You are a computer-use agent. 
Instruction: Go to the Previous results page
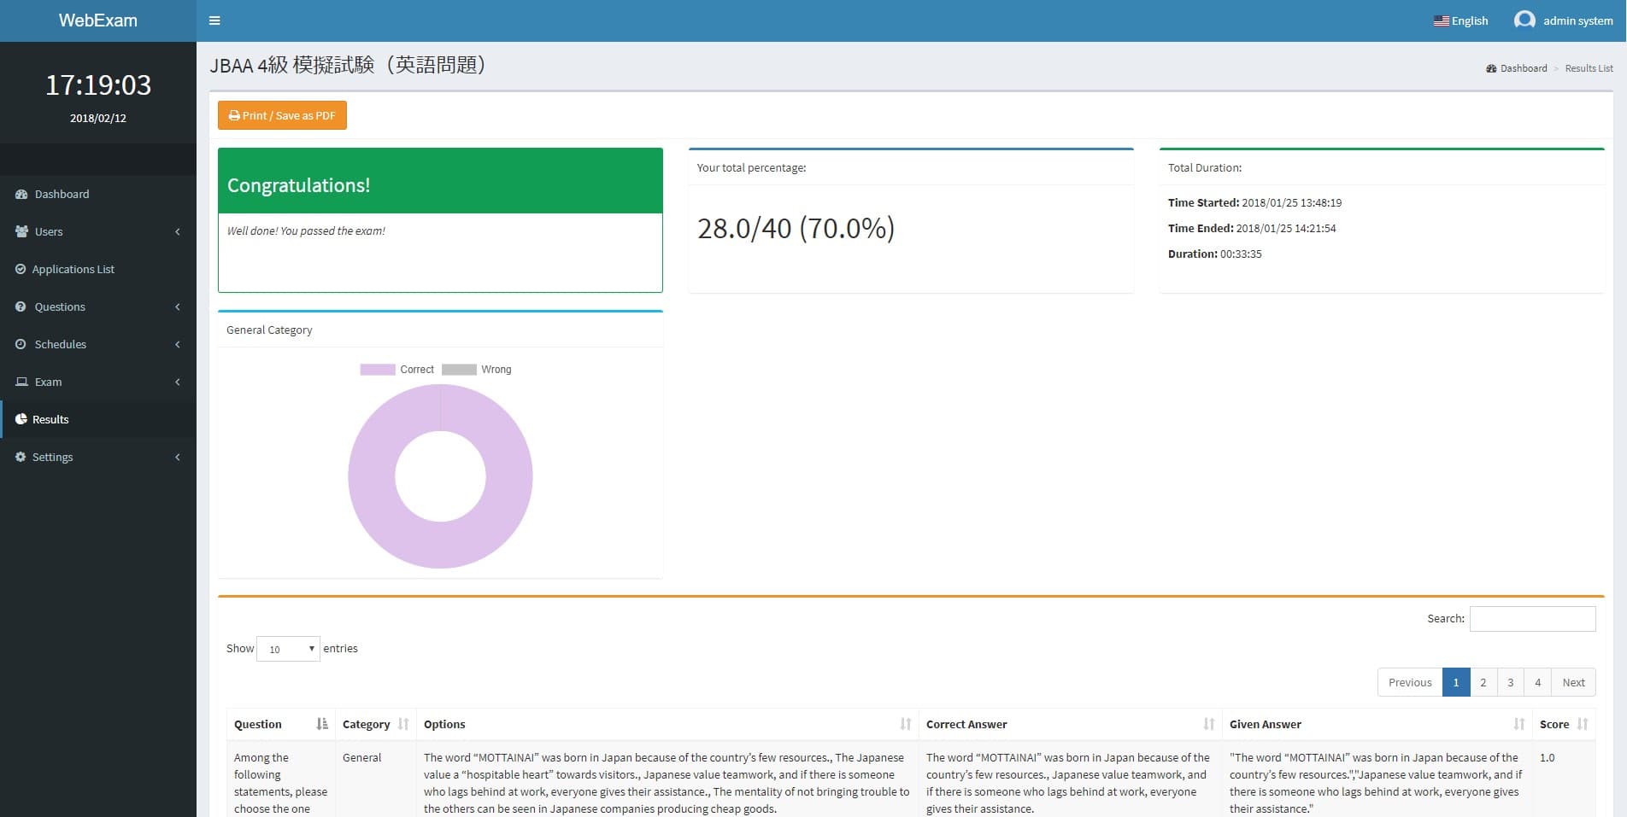click(x=1410, y=682)
